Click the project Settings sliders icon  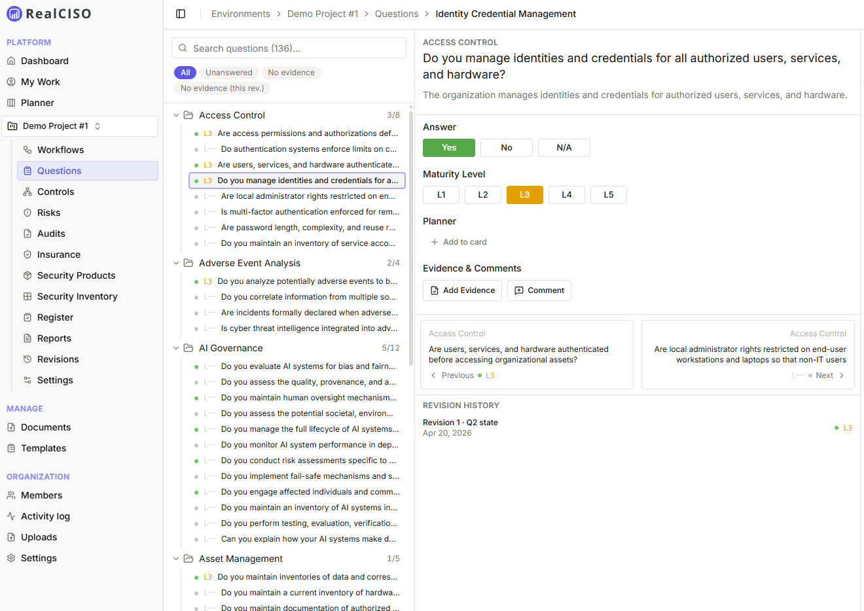click(x=27, y=380)
